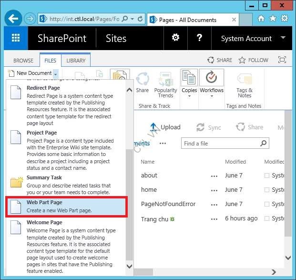Select Web Part Page menu entry

coord(66,207)
